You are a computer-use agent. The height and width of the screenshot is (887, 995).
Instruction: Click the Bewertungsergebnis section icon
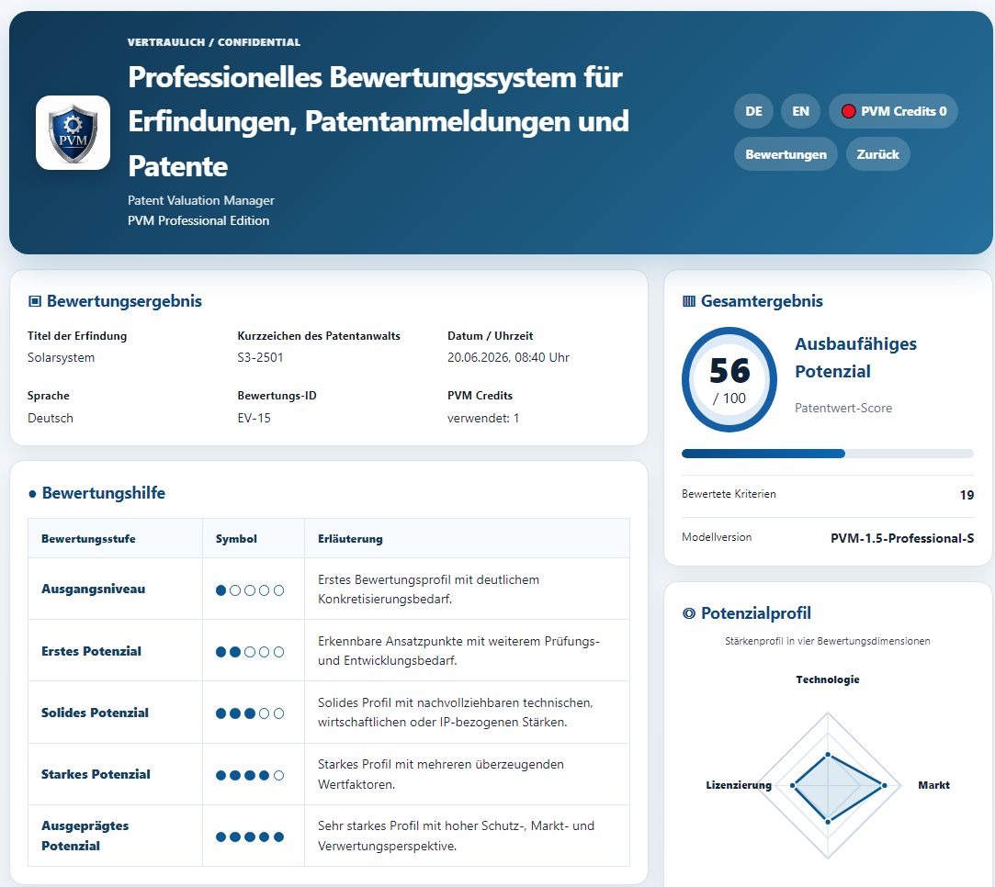[x=35, y=301]
